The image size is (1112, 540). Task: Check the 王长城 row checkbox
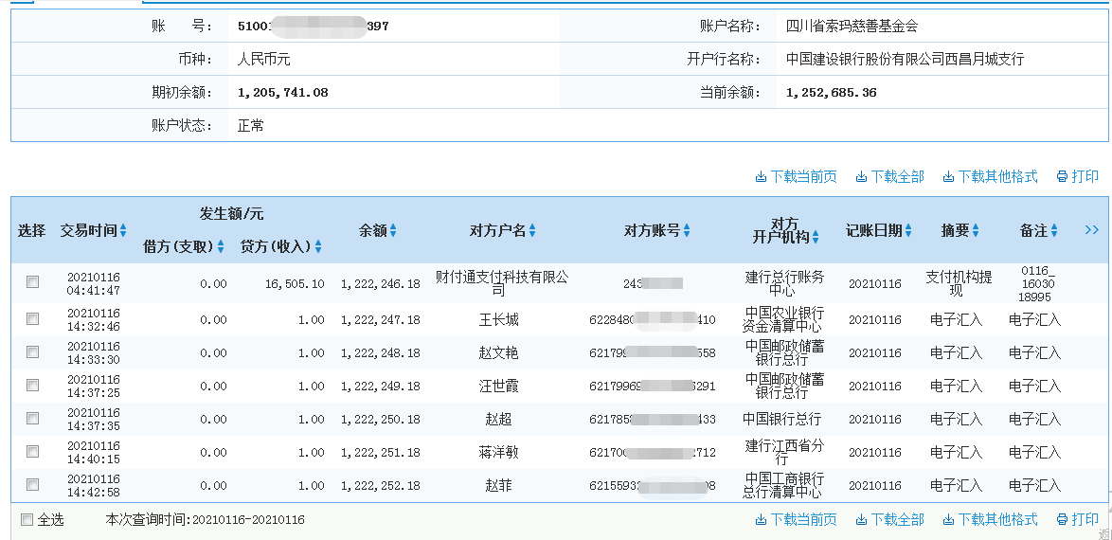coord(32,319)
